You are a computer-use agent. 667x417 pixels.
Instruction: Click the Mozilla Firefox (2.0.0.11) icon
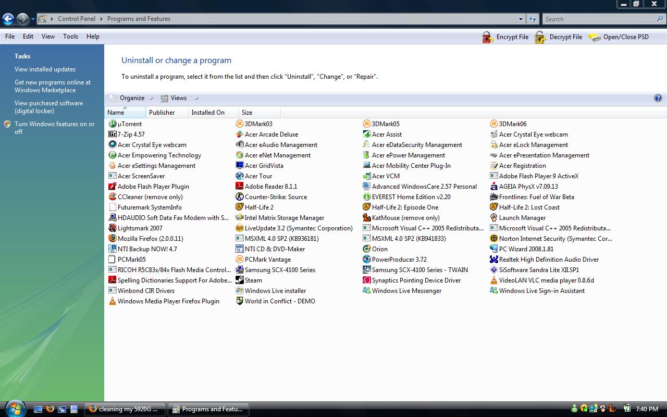[x=112, y=239]
